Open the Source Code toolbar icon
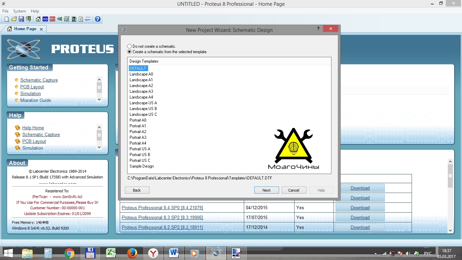Image resolution: width=462 pixels, height=260 pixels. click(x=88, y=19)
